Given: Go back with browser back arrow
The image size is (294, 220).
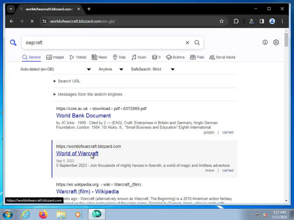Looking at the screenshot, I should coord(11,21).
